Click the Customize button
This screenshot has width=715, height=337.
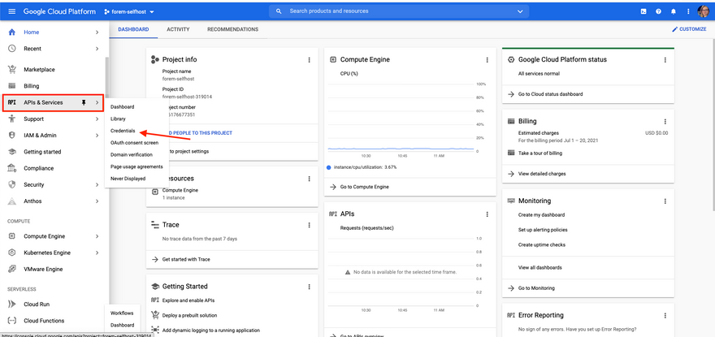click(x=689, y=29)
